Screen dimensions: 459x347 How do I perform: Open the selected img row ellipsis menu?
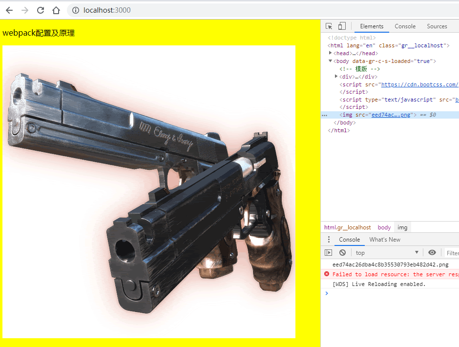click(324, 115)
